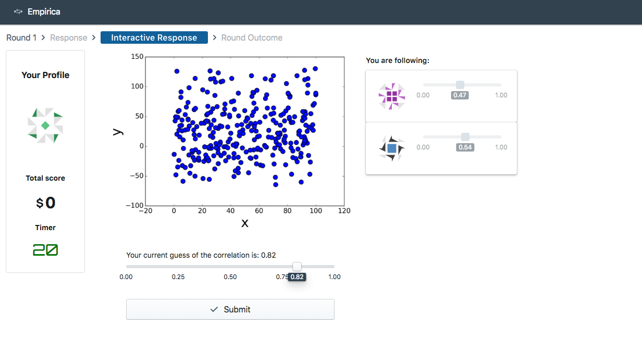Click the correlation guess slider handle
The height and width of the screenshot is (352, 642).
pyautogui.click(x=297, y=267)
